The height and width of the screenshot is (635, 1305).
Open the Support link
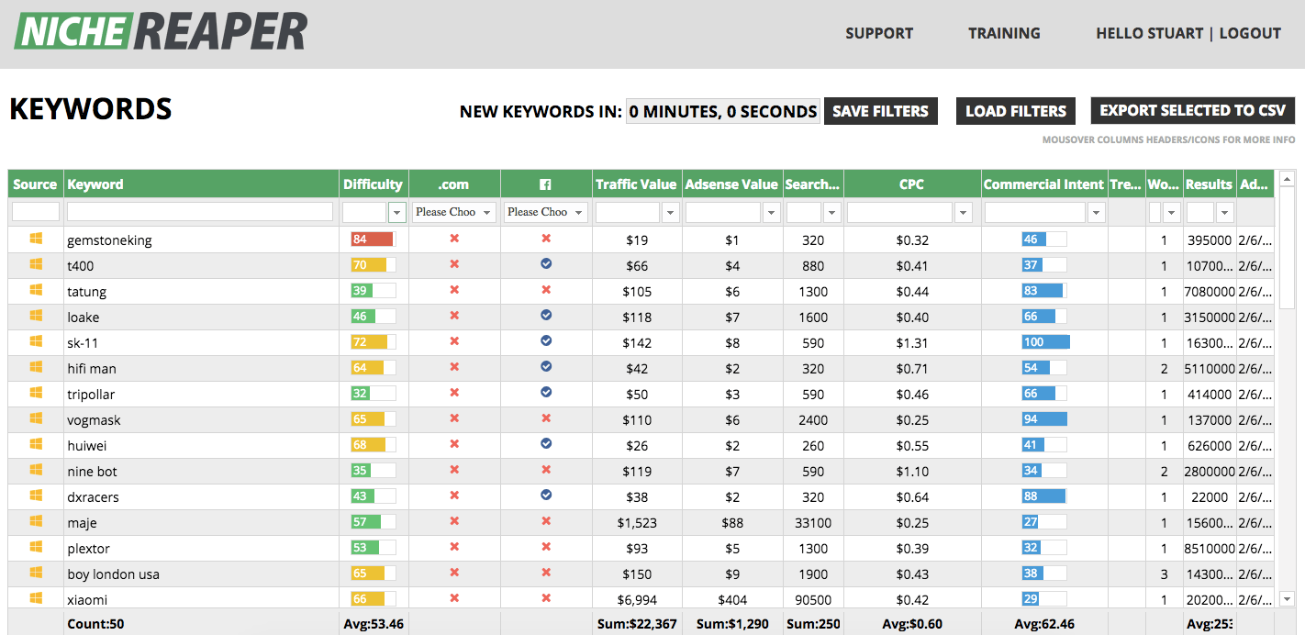[879, 33]
